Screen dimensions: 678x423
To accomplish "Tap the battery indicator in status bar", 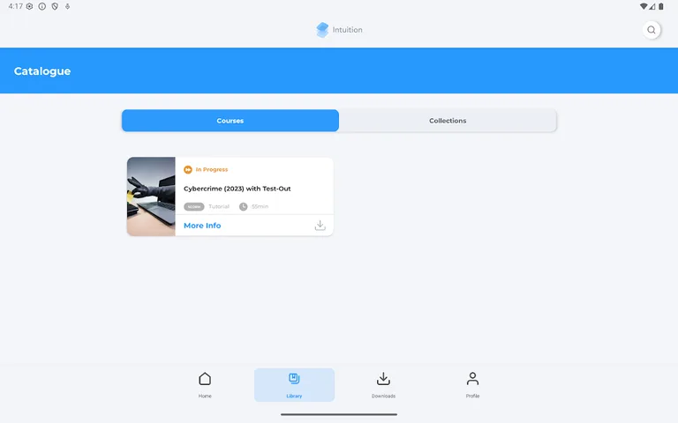I will click(660, 6).
